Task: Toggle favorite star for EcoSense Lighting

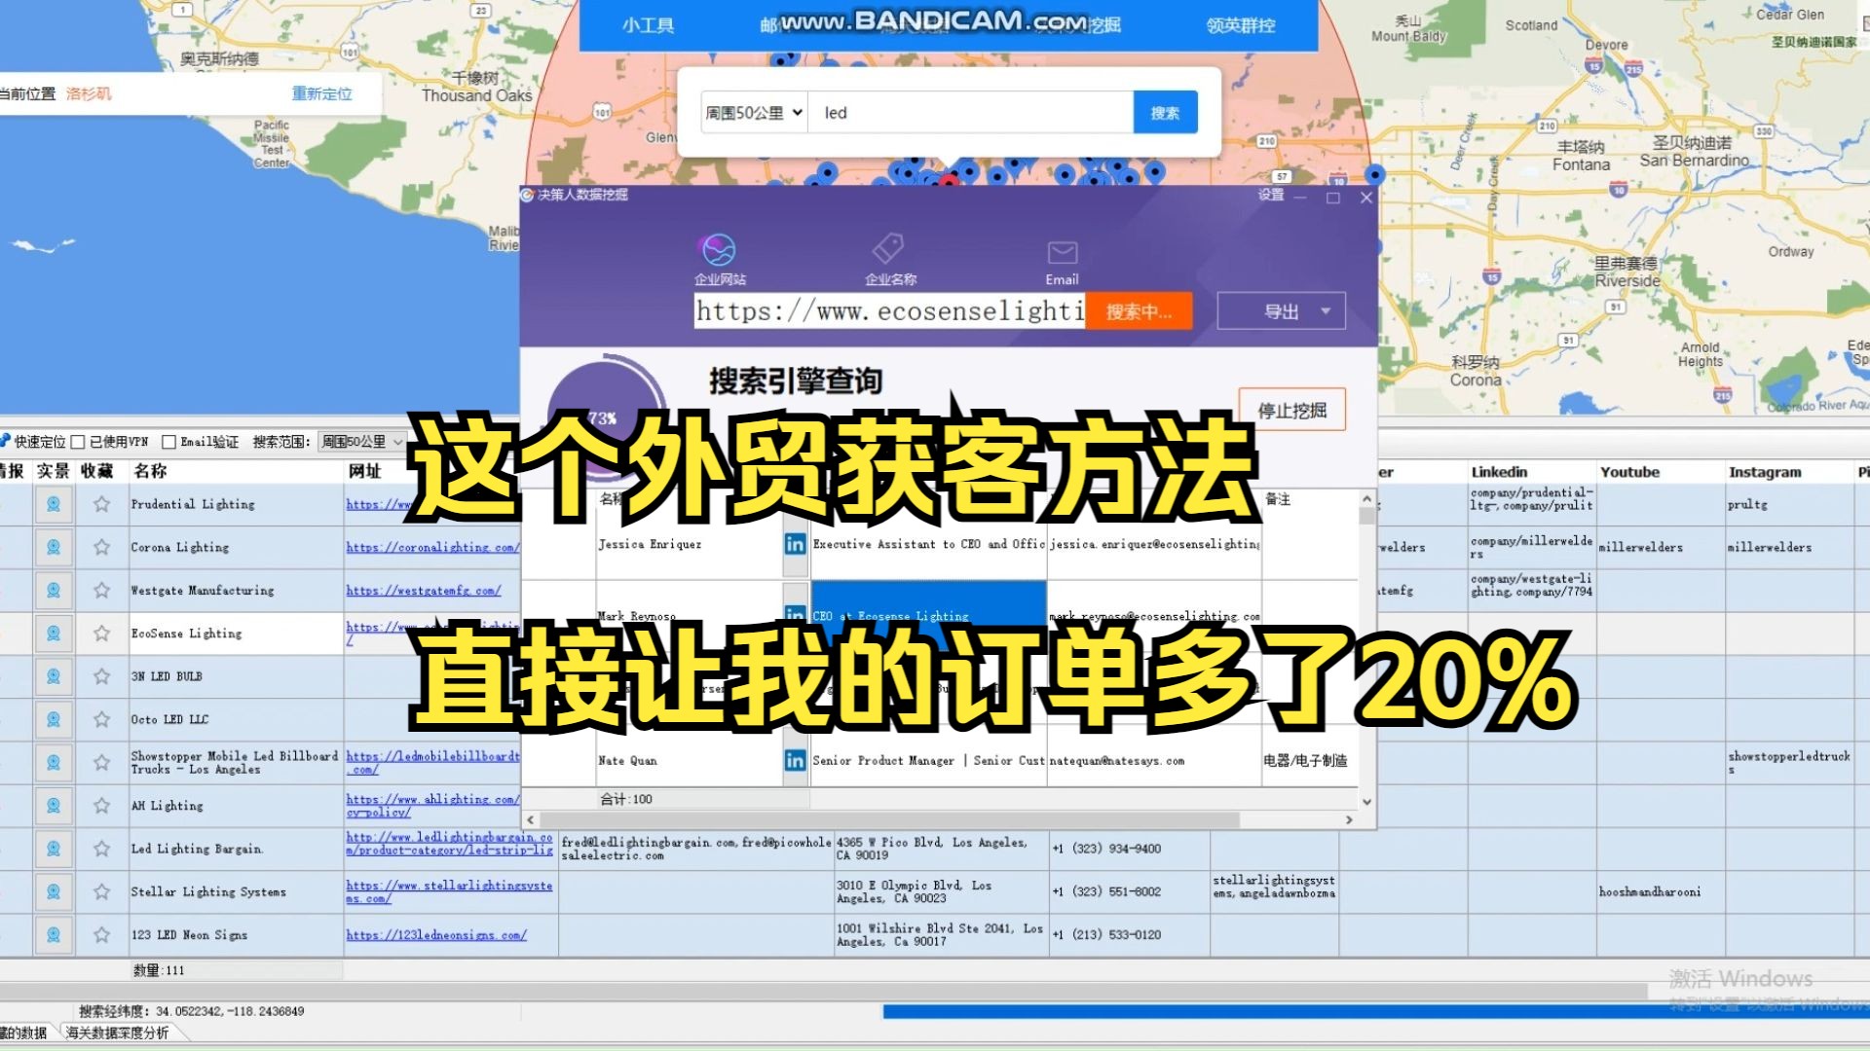Action: point(101,634)
